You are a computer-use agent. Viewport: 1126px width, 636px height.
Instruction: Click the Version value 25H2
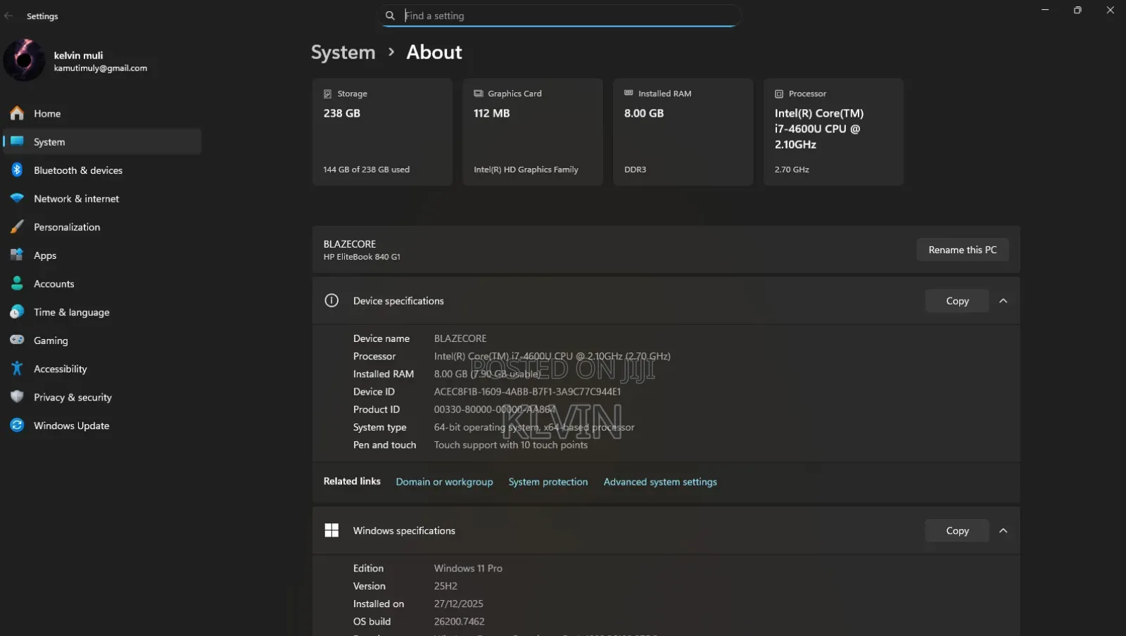click(x=445, y=586)
